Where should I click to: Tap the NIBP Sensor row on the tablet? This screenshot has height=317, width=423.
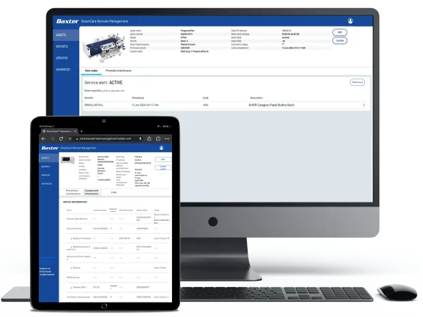[x=117, y=277]
